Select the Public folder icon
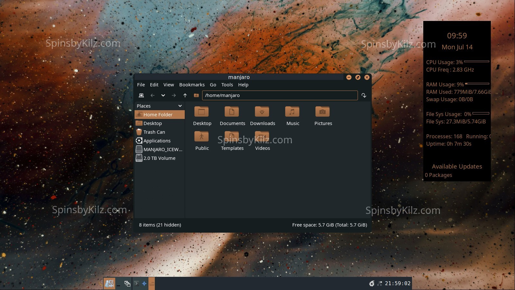The width and height of the screenshot is (515, 290). (202, 137)
